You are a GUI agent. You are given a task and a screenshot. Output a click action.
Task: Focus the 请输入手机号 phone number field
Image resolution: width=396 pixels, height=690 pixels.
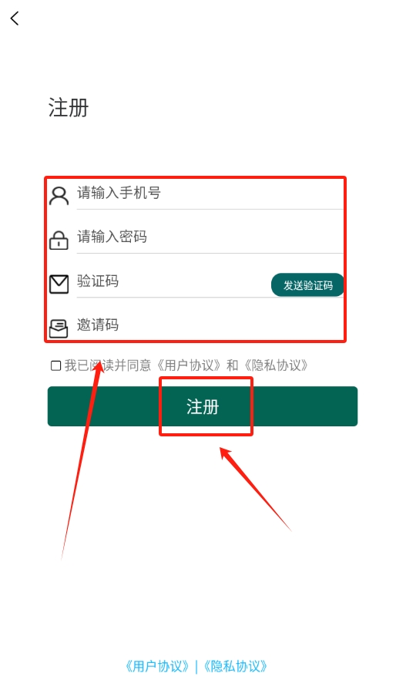(x=210, y=194)
